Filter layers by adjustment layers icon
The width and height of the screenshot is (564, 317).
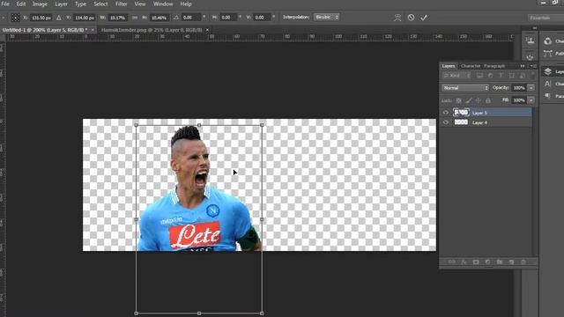pyautogui.click(x=490, y=76)
